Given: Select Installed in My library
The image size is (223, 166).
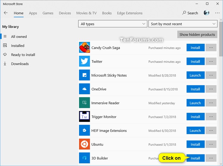Looking at the screenshot, I should tap(18, 46).
